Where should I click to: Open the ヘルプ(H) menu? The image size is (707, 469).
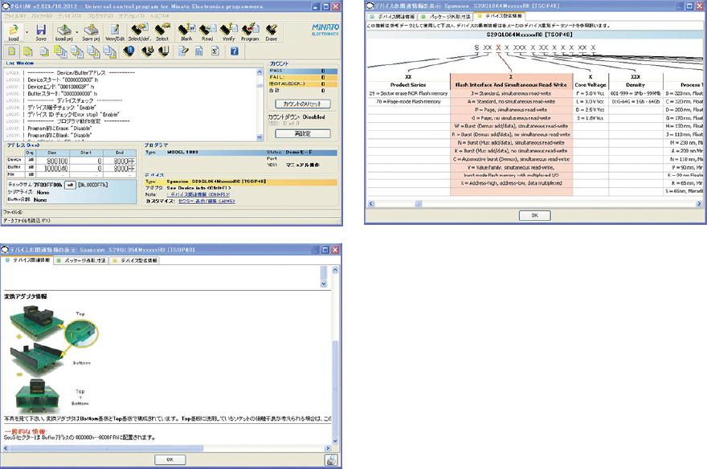160,16
